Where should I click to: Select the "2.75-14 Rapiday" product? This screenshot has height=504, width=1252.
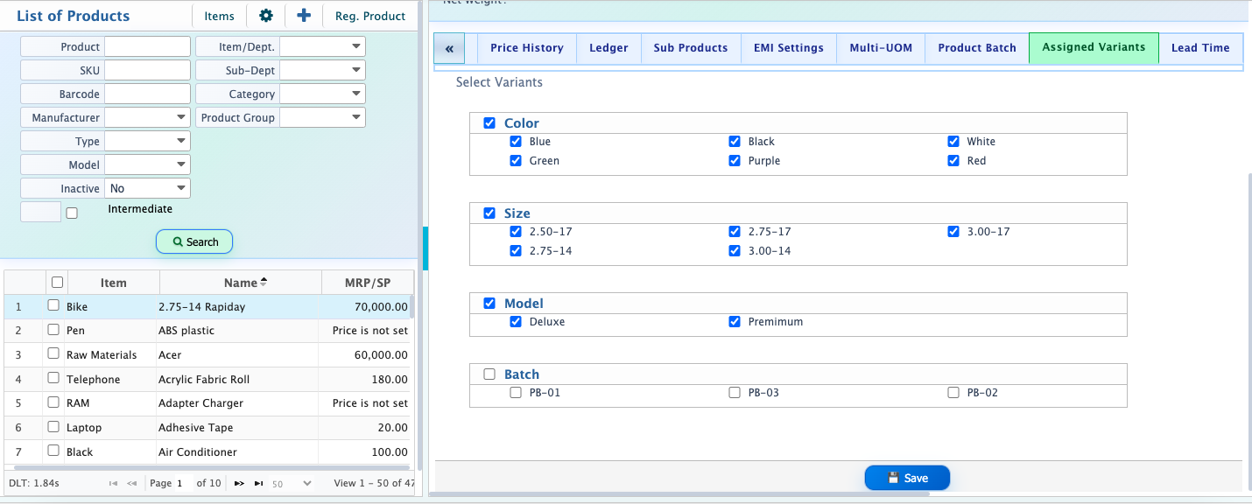(202, 307)
